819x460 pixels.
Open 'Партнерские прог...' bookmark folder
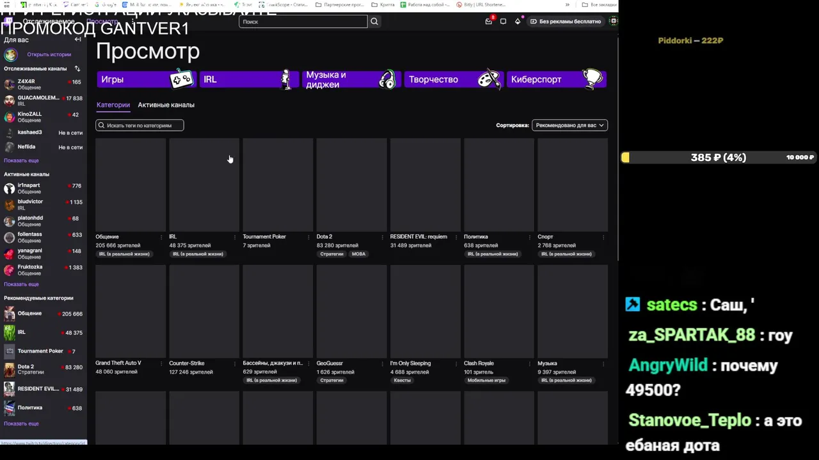[x=340, y=4]
